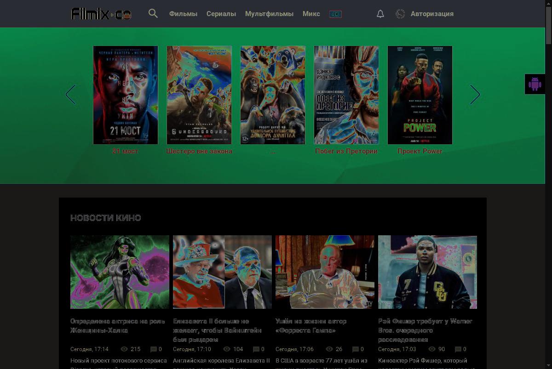Open headline Определена актриса на роль Женщины-Халка

(x=118, y=326)
